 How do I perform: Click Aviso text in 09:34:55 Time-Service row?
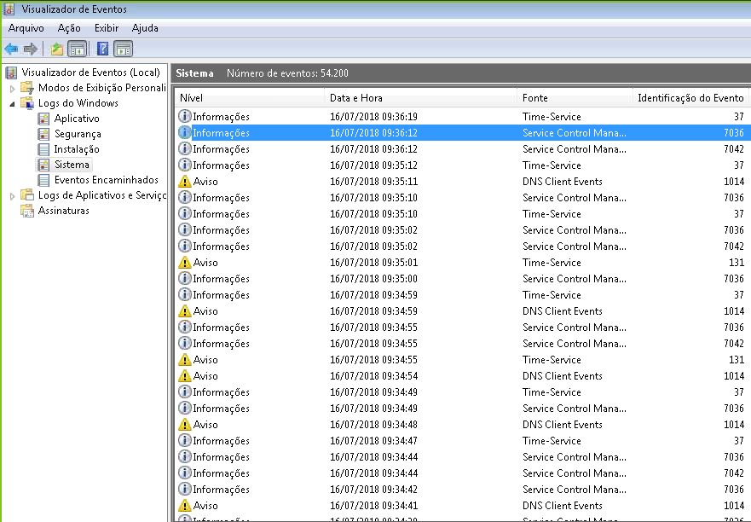(x=205, y=359)
